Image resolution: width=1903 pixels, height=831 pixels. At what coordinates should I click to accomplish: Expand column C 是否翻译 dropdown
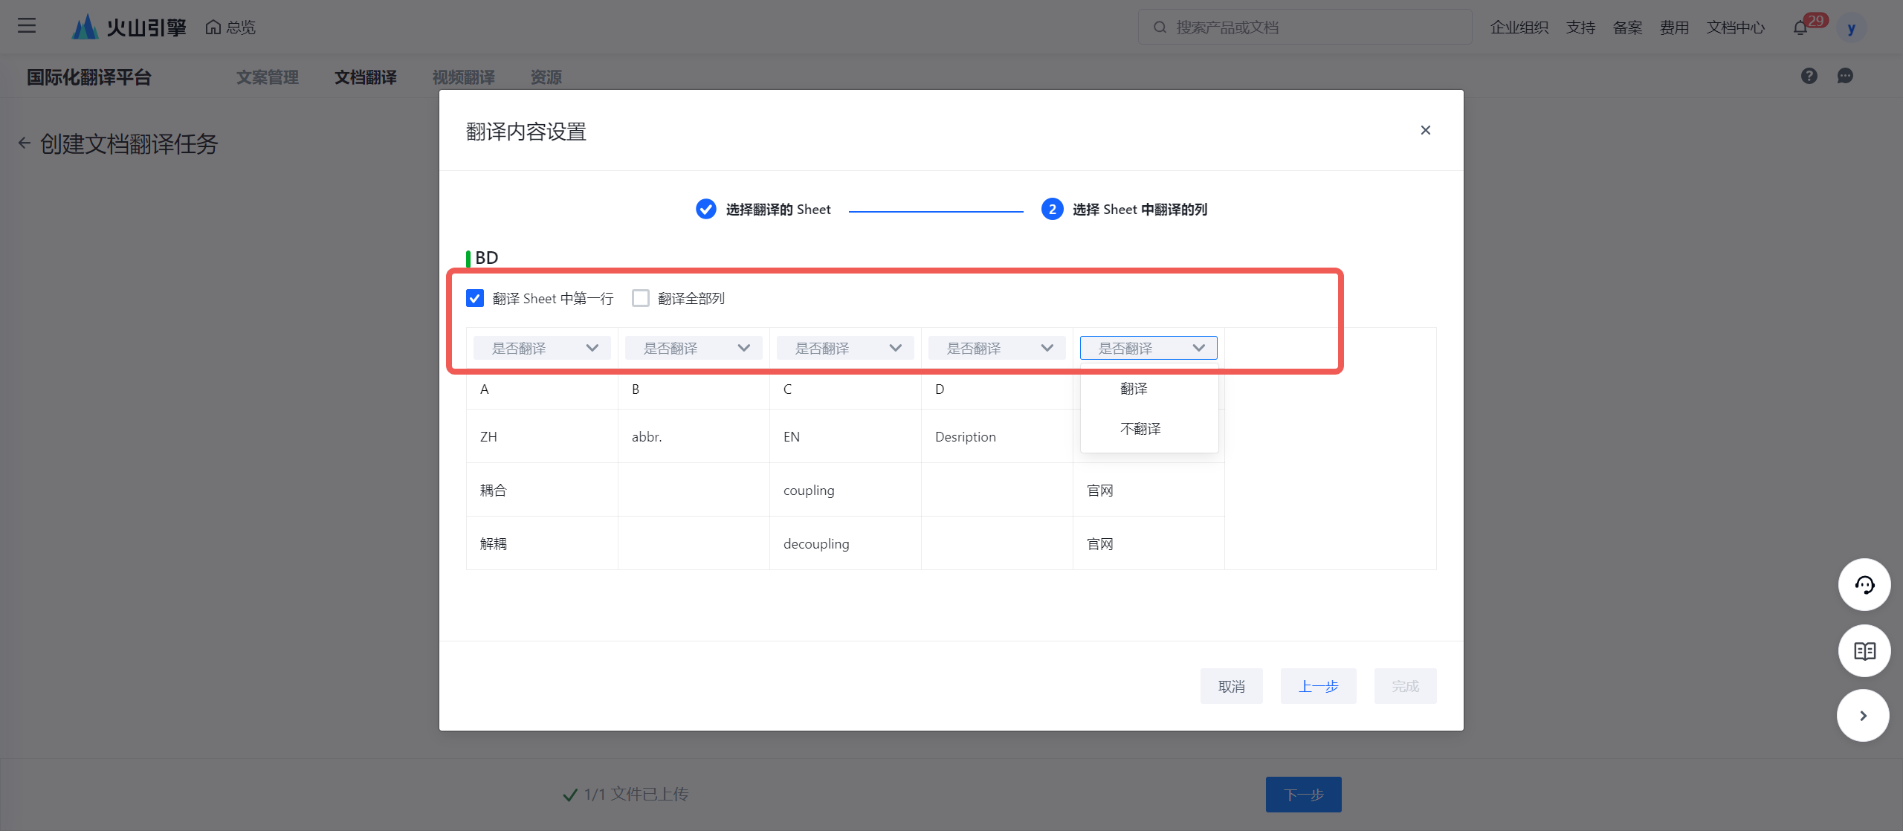[845, 348]
